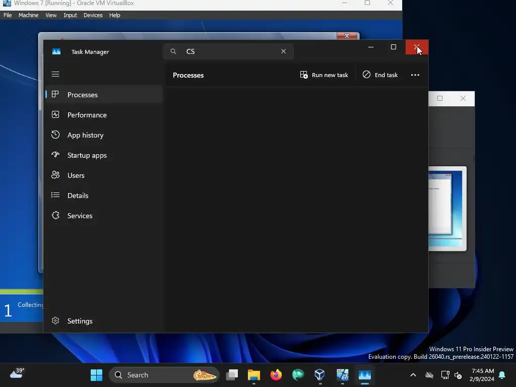Show the Details page
This screenshot has width=516, height=387.
(x=104, y=196)
